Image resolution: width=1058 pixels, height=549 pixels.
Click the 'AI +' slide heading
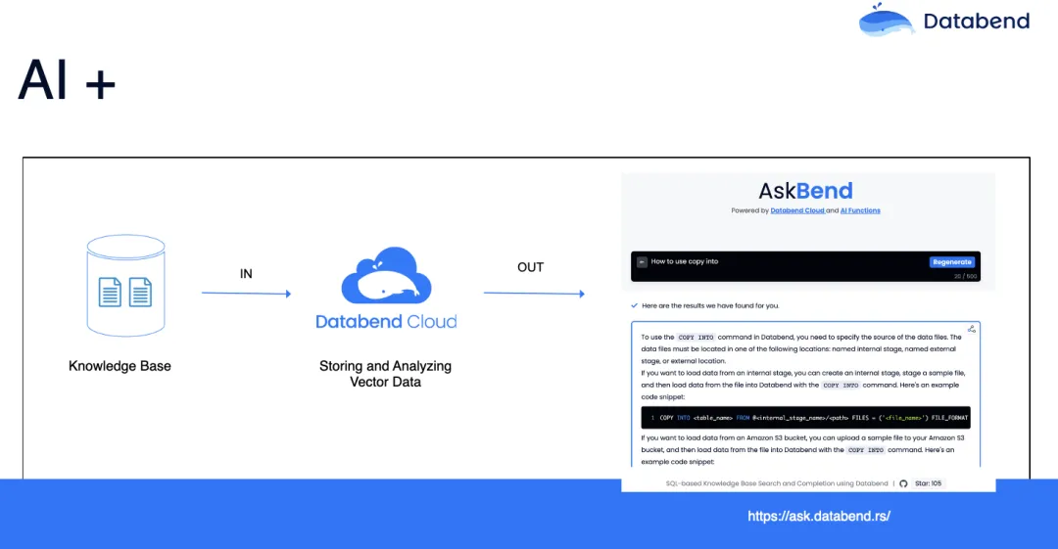click(x=67, y=80)
